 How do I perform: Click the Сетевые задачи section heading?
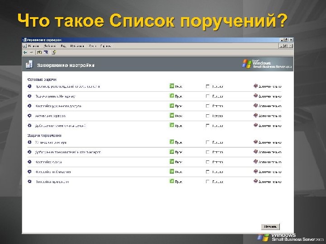pyautogui.click(x=42, y=80)
